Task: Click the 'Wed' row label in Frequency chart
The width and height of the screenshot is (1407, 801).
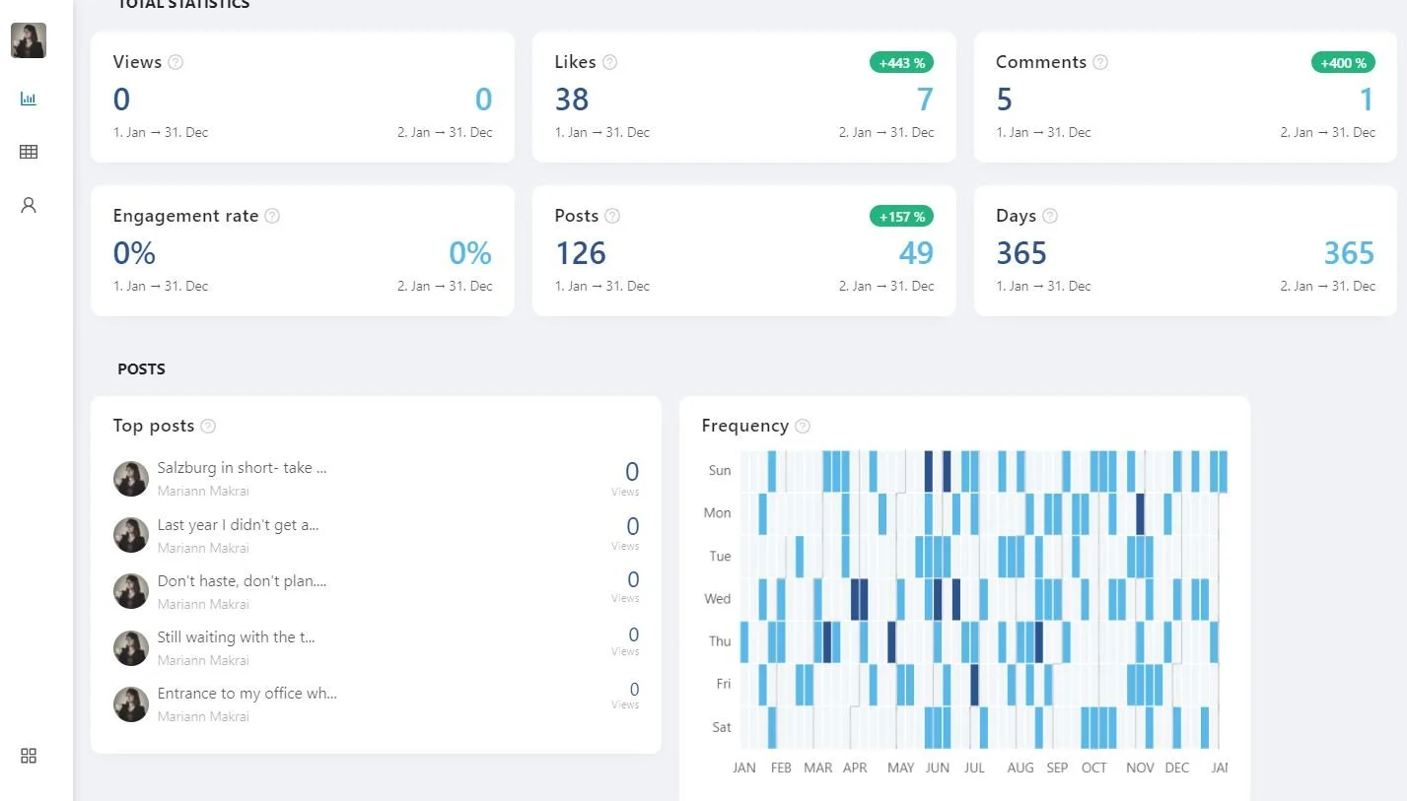Action: pyautogui.click(x=718, y=599)
